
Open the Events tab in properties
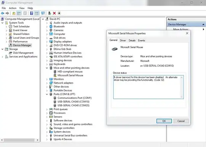pos(142,41)
